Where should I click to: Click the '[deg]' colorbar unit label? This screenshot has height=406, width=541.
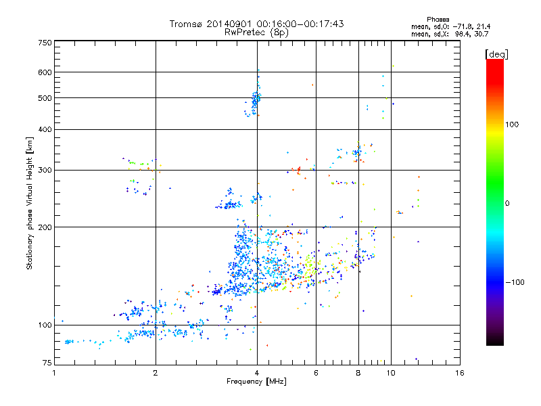pos(496,54)
